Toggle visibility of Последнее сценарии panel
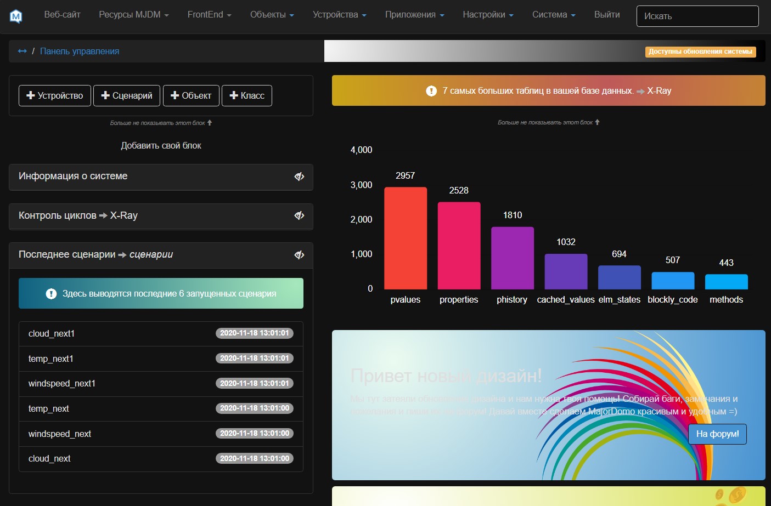 299,255
